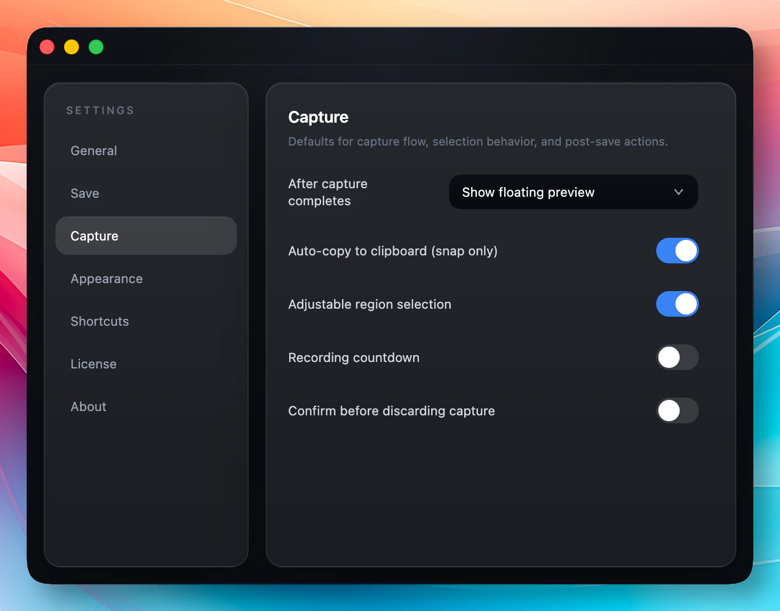Select the Capture settings section
Image resolution: width=780 pixels, height=611 pixels.
pyautogui.click(x=94, y=236)
